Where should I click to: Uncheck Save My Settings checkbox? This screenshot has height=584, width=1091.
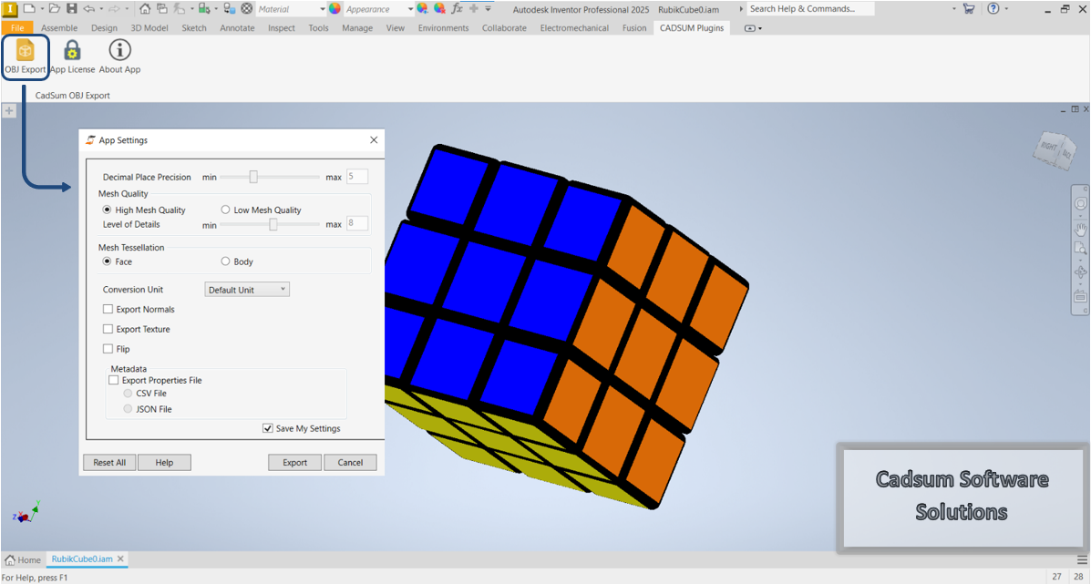pos(267,428)
